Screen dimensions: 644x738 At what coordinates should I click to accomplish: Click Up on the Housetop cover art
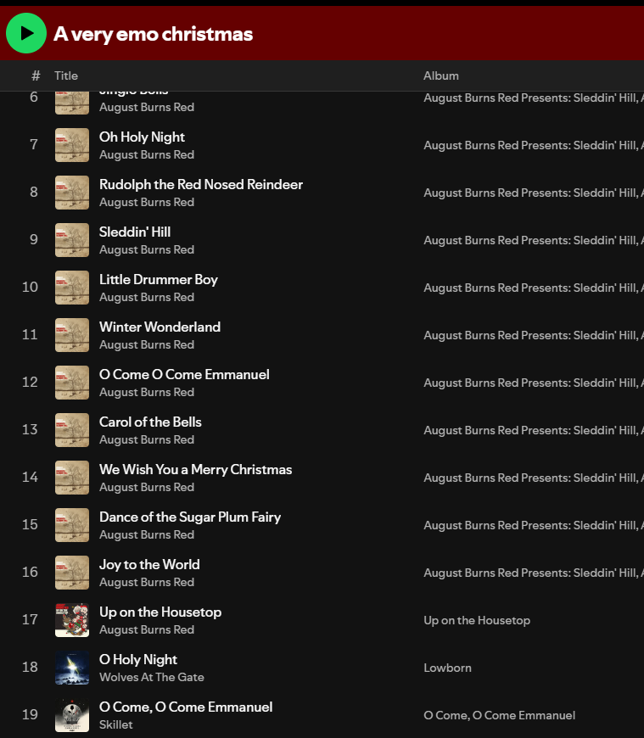[x=72, y=620]
